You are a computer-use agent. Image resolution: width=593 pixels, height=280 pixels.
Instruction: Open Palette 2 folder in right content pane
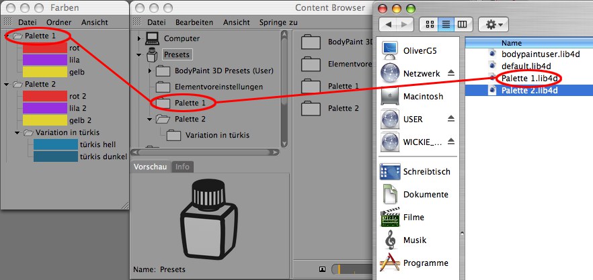click(311, 109)
